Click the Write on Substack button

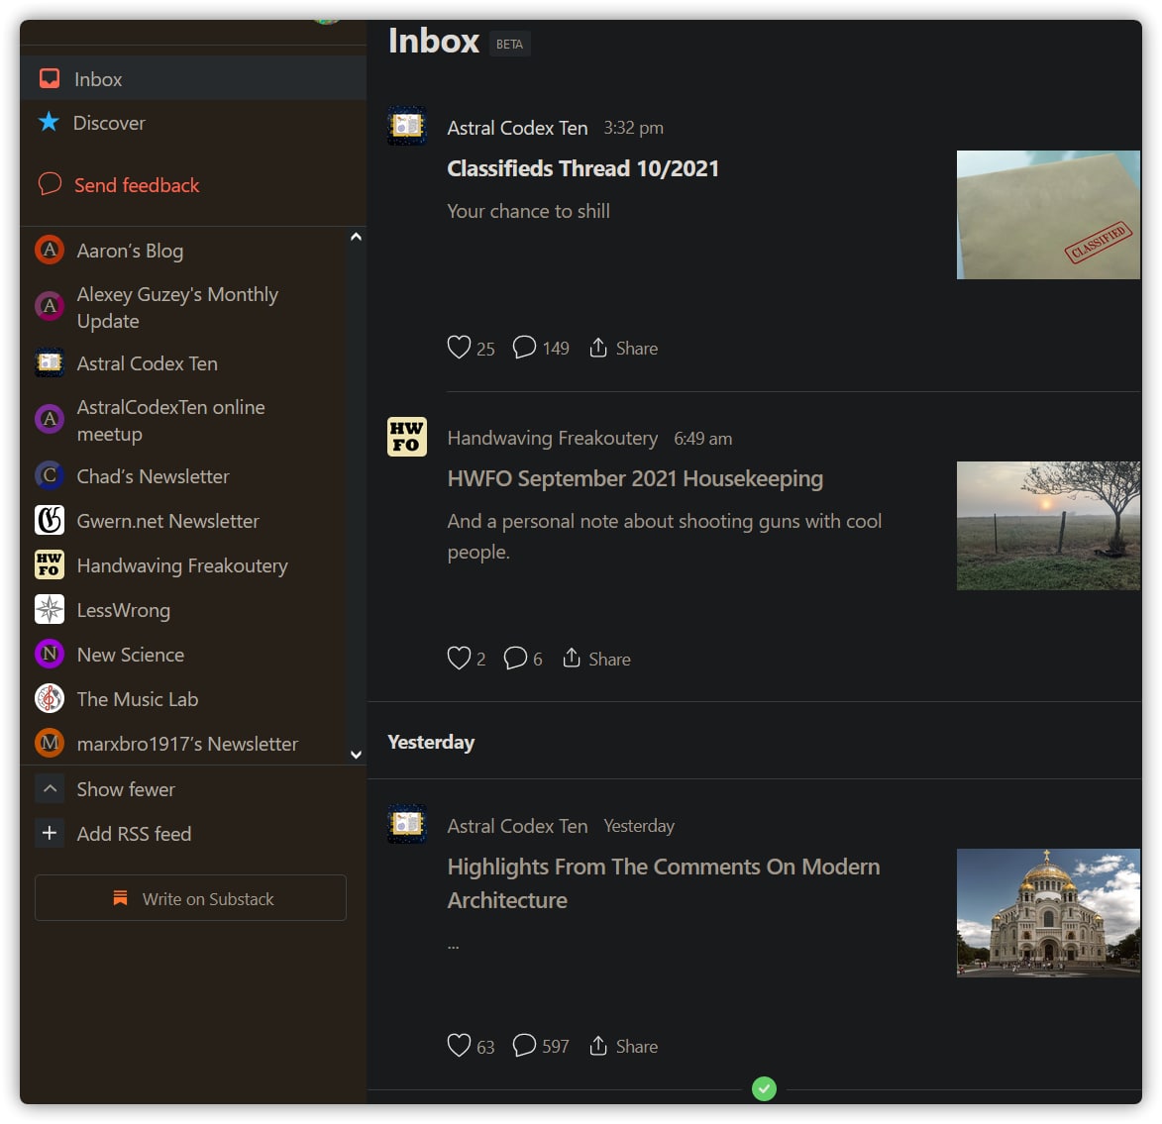[x=190, y=898]
